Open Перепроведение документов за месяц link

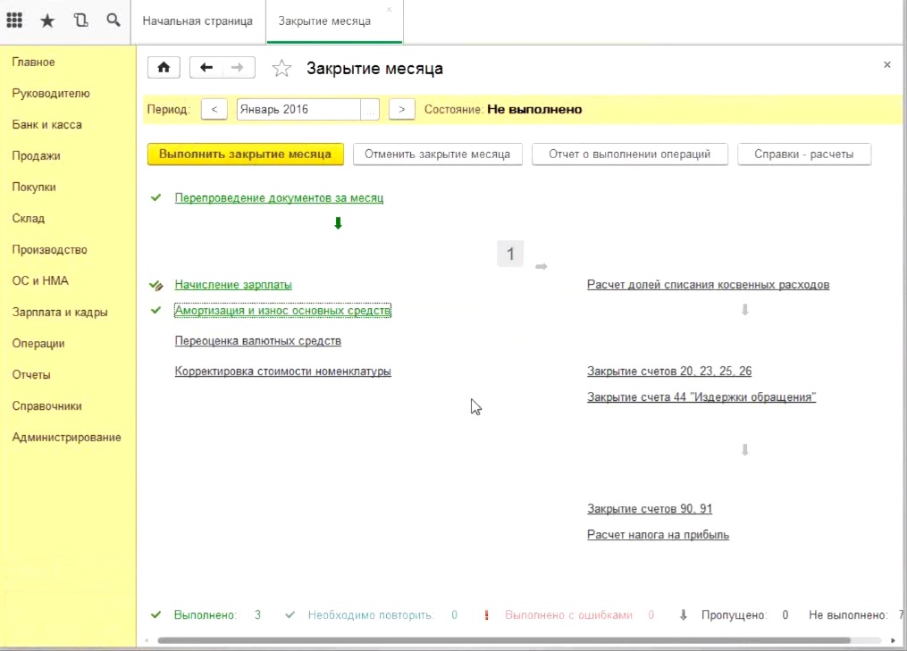coord(279,197)
